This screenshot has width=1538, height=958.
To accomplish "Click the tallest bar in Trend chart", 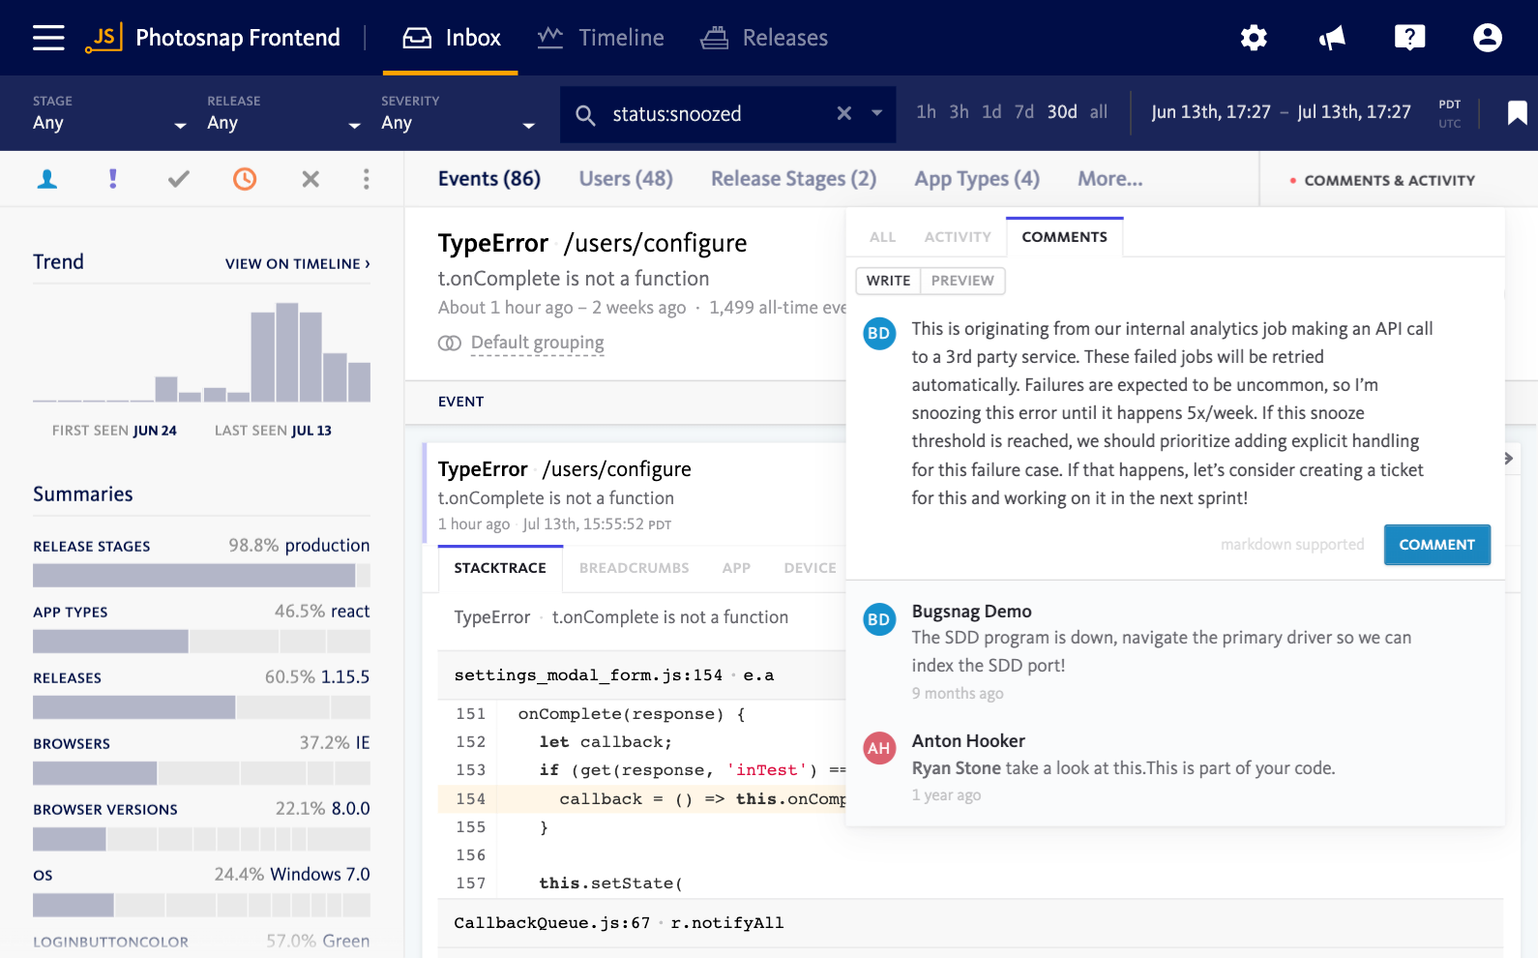I will pos(286,352).
